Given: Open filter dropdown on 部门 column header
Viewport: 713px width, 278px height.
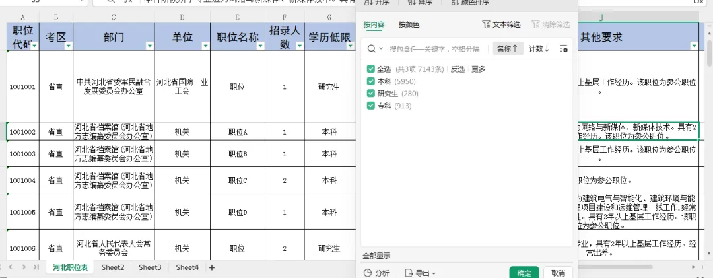Looking at the screenshot, I should coord(150,46).
